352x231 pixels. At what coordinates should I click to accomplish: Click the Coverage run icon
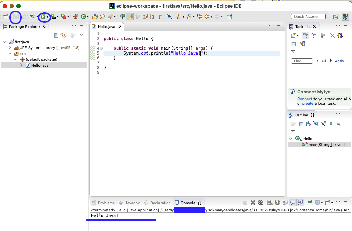[53, 16]
